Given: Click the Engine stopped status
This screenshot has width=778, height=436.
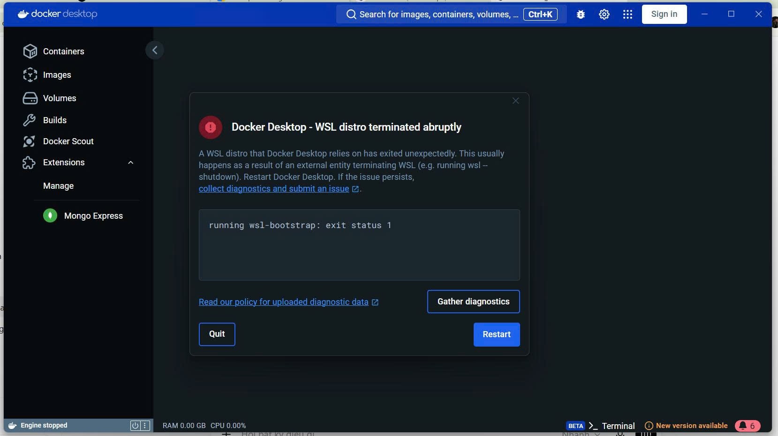Looking at the screenshot, I should [x=44, y=425].
